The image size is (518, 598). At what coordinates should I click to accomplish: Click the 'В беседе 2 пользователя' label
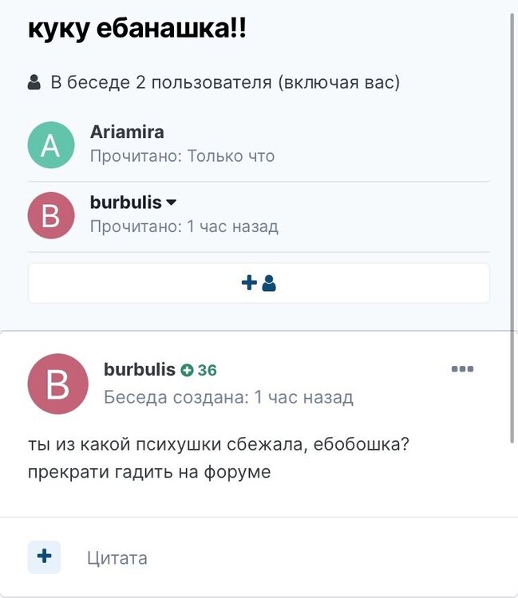pyautogui.click(x=224, y=82)
